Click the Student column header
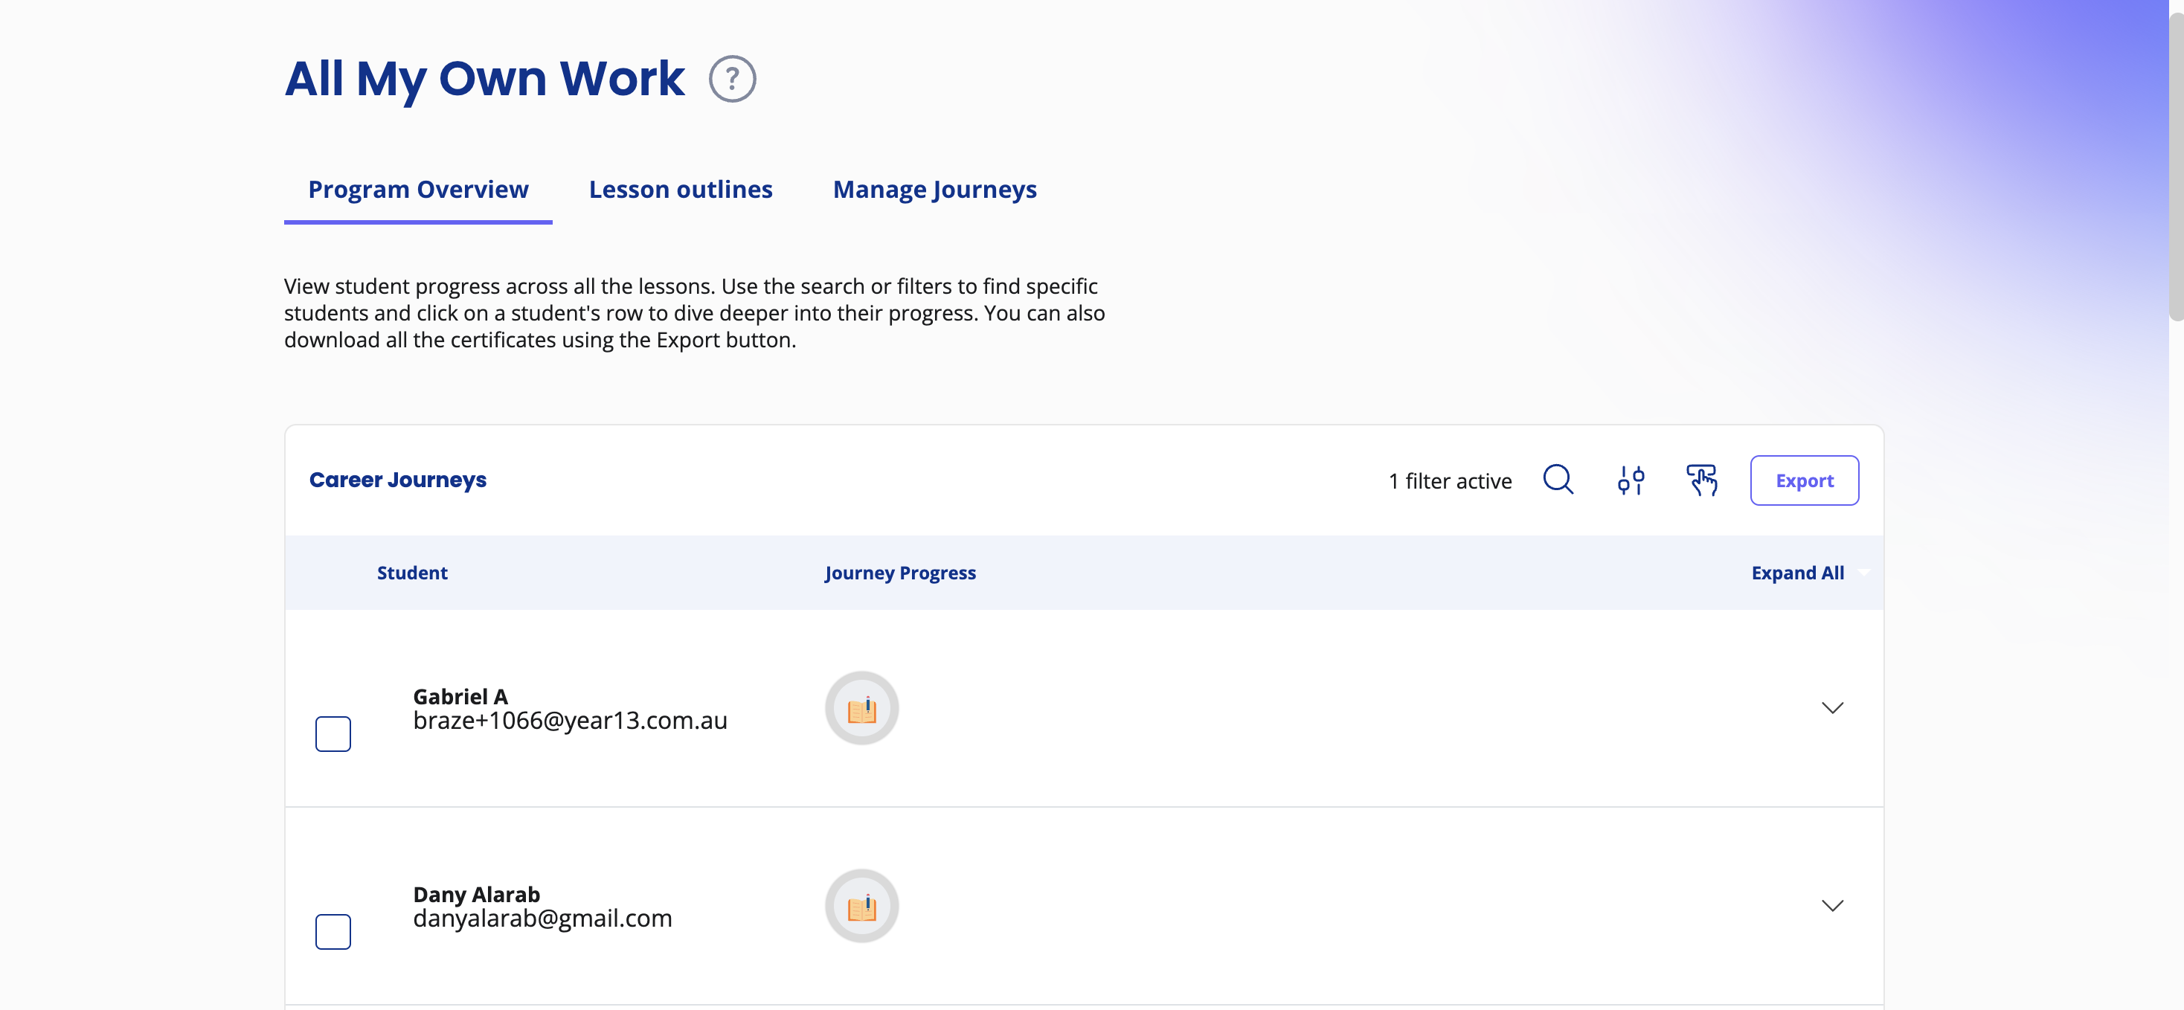 412,573
